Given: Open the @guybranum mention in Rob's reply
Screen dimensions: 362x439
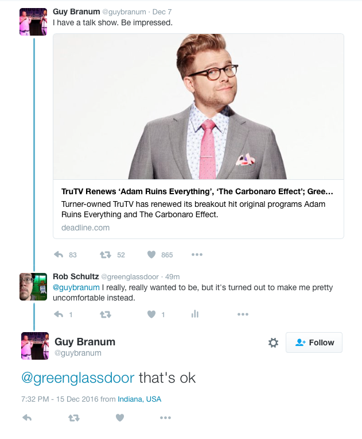Looking at the screenshot, I should [76, 287].
